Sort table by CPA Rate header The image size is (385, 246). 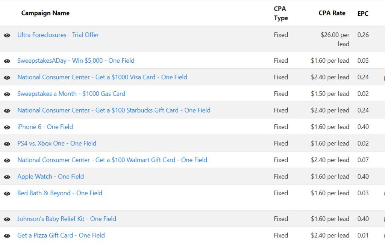click(x=332, y=13)
